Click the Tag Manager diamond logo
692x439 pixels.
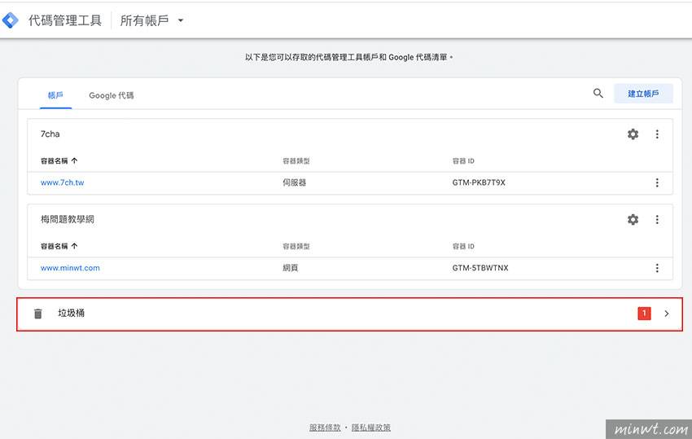pos(10,20)
